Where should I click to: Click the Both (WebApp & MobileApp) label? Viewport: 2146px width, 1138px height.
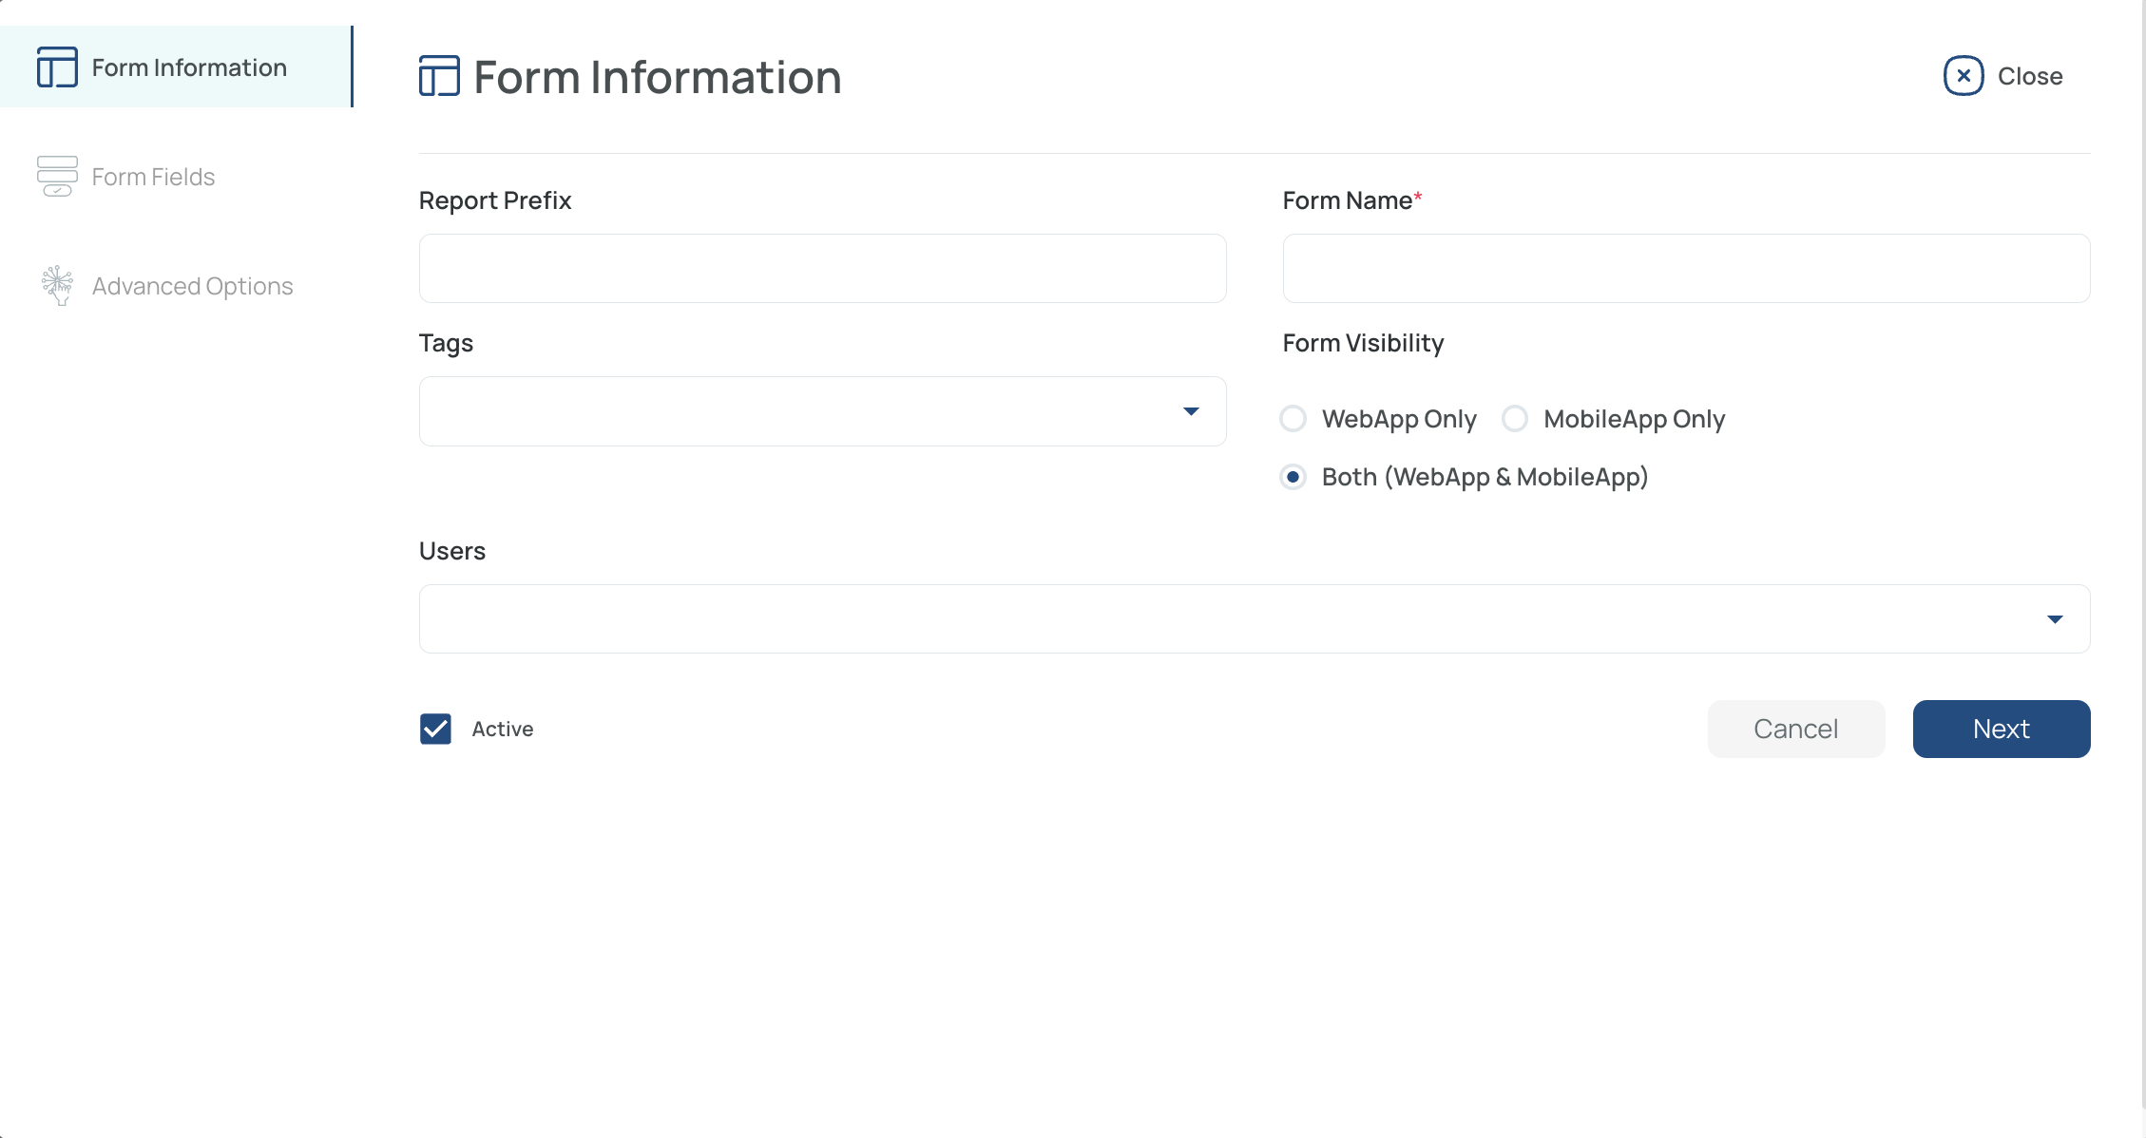(x=1485, y=477)
